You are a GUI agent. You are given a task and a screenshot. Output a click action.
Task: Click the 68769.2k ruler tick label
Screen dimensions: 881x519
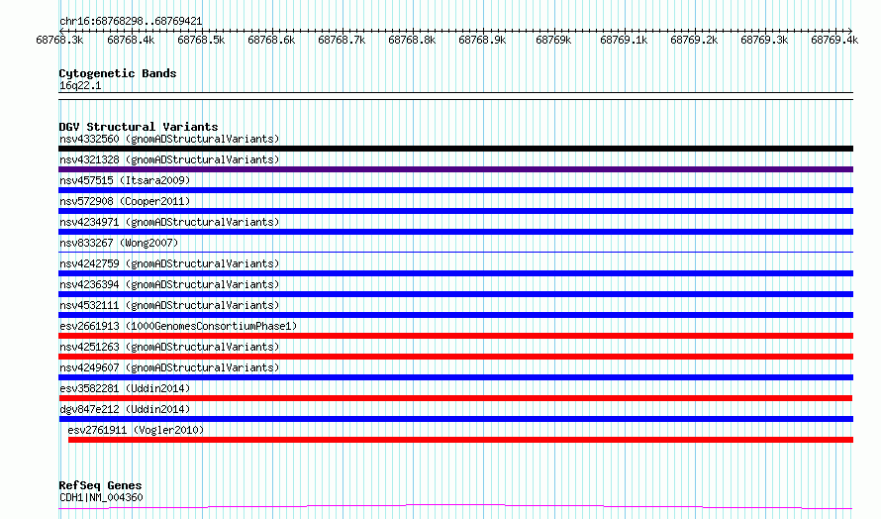694,40
